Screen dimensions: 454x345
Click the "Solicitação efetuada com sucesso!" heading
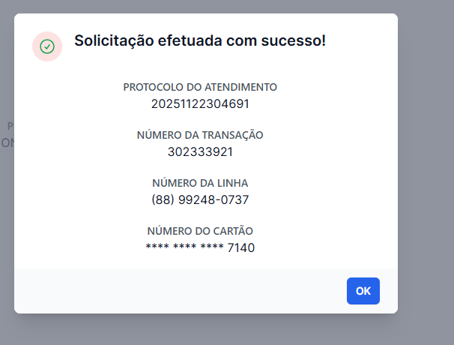click(x=199, y=40)
